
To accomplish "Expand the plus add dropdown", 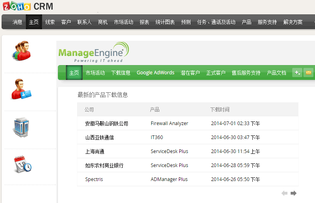I will pos(297,72).
